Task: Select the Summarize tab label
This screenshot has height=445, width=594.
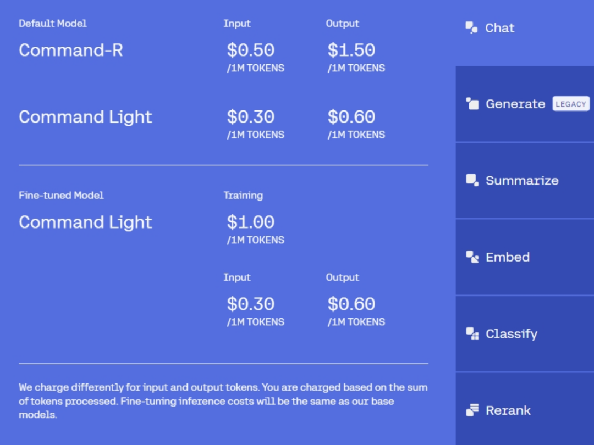Action: [x=522, y=180]
